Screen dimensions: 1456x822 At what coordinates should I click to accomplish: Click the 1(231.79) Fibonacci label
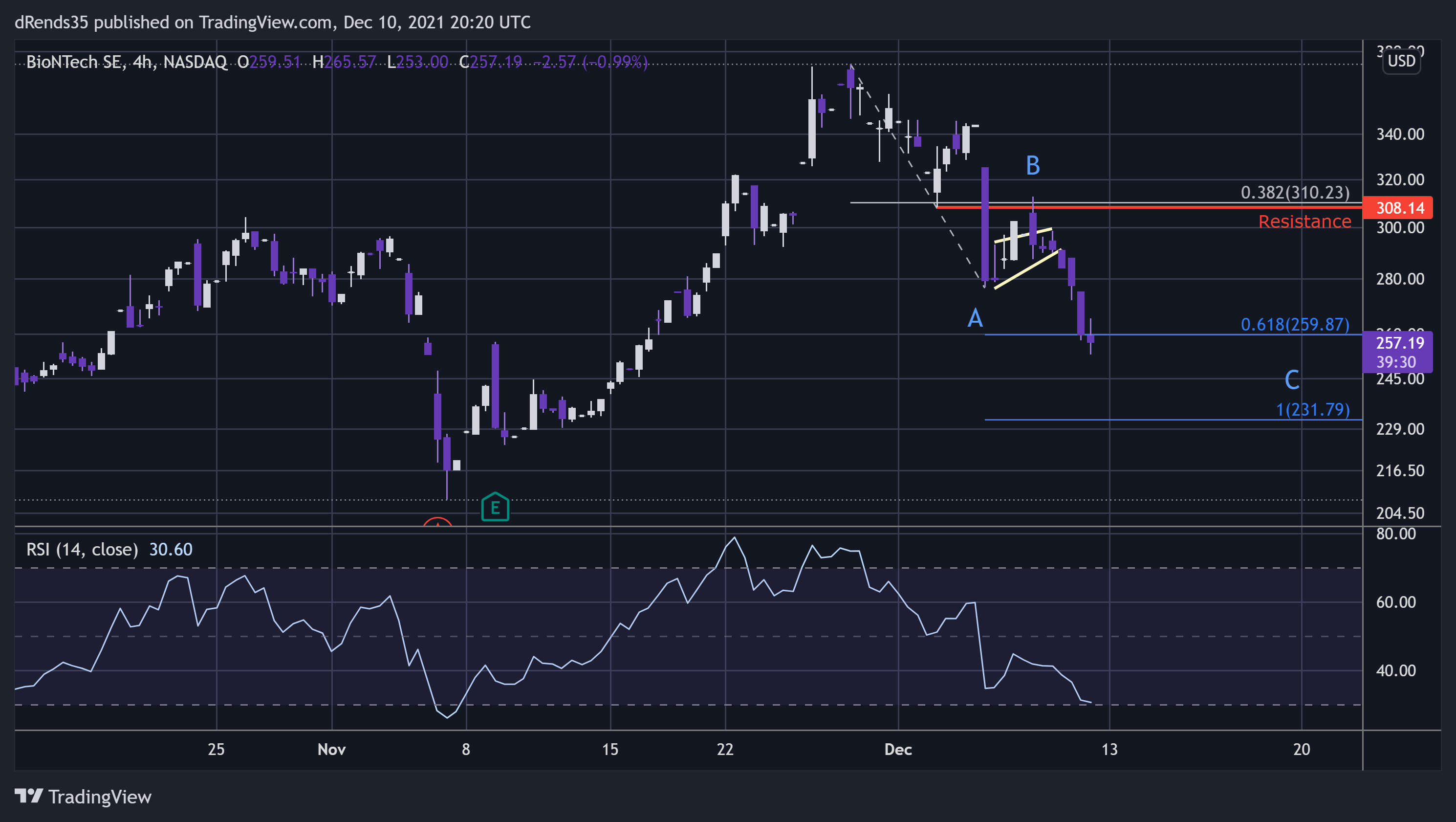point(1312,409)
